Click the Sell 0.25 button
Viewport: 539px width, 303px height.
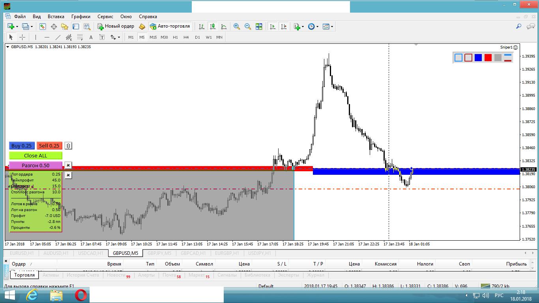click(49, 146)
